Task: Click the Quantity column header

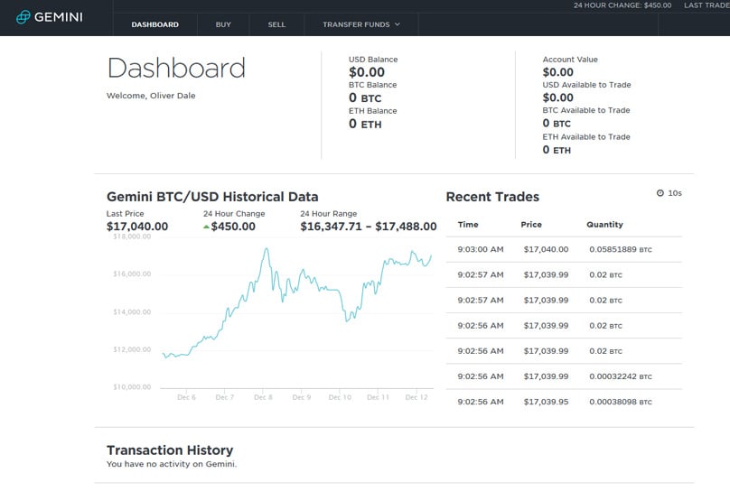Action: [604, 225]
